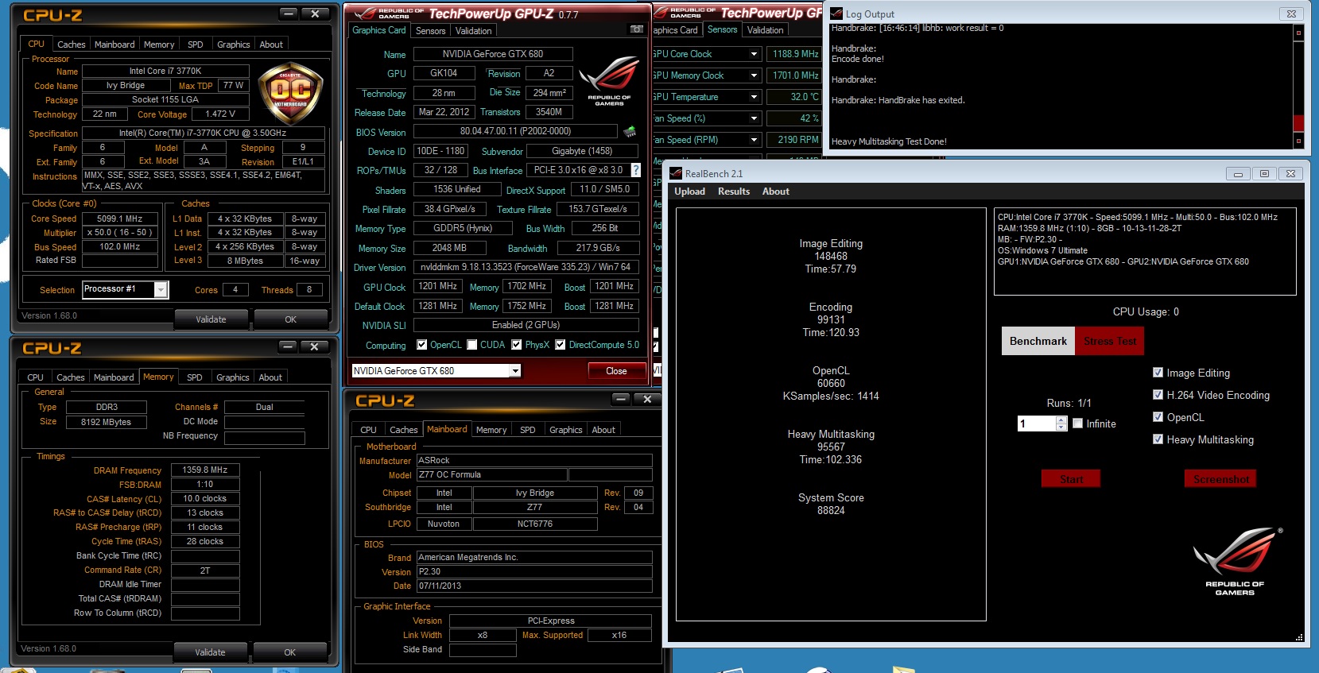Viewport: 1319px width, 673px height.
Task: Click the Close button in GPU-Z
Action: pyautogui.click(x=616, y=371)
